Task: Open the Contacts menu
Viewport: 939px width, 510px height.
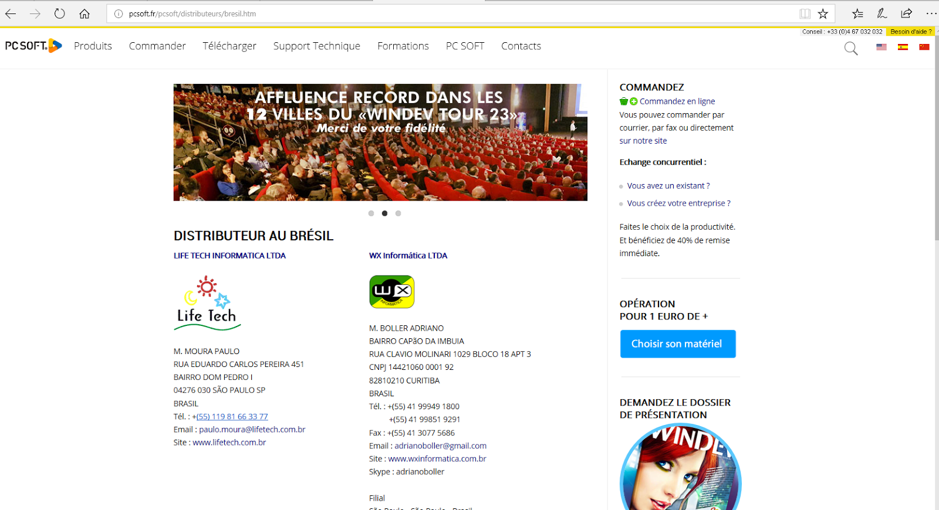Action: [x=521, y=46]
